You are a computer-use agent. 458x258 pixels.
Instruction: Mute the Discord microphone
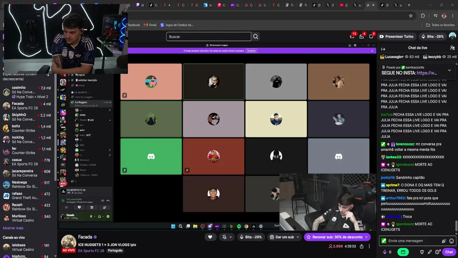point(91,216)
